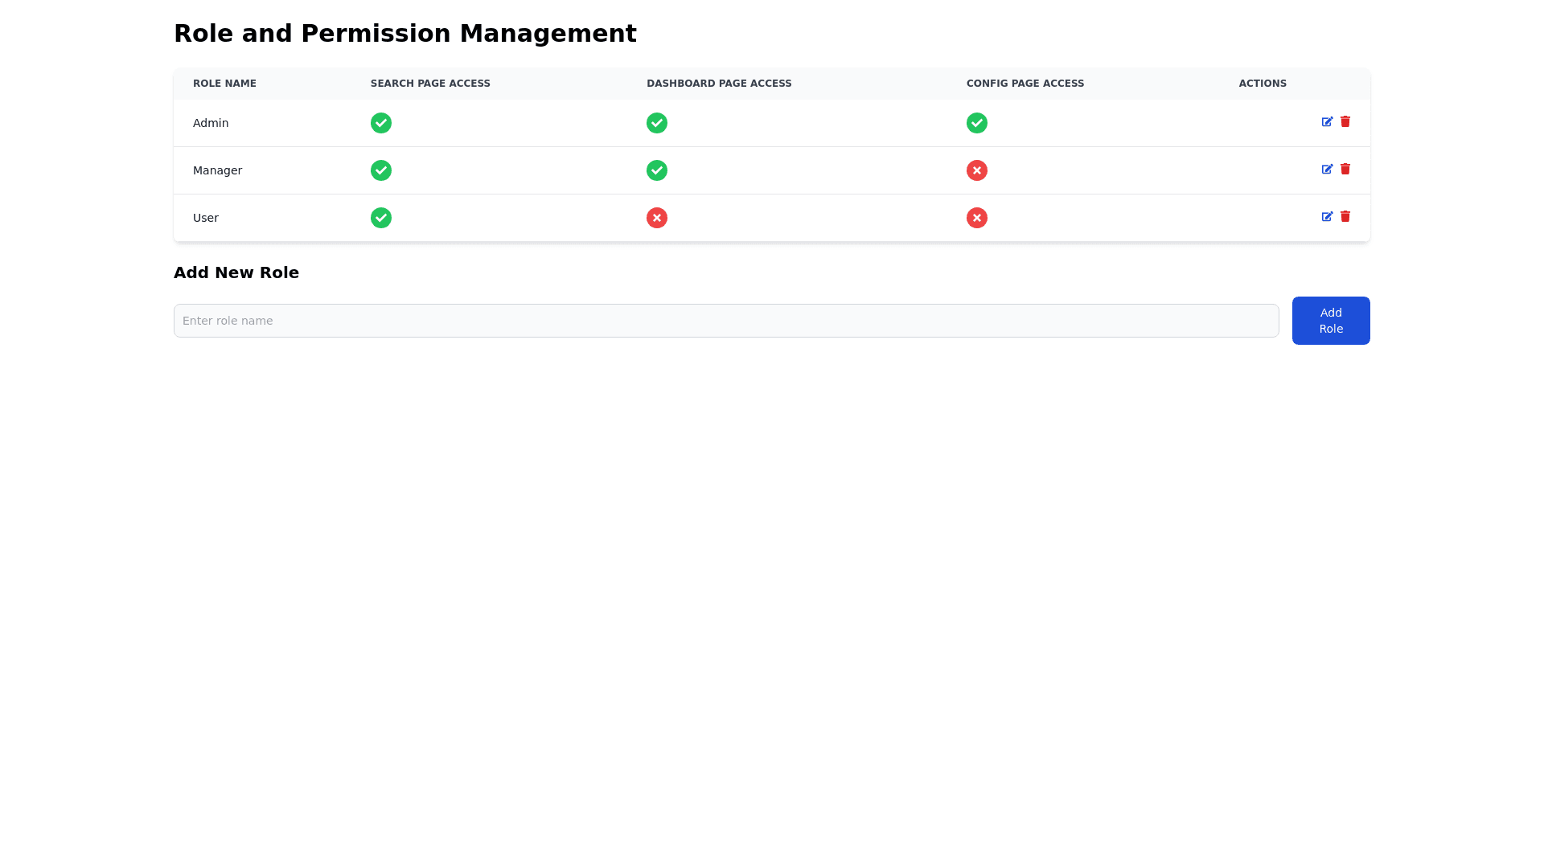The image size is (1544, 868).
Task: Enable User config page access
Action: tap(977, 218)
